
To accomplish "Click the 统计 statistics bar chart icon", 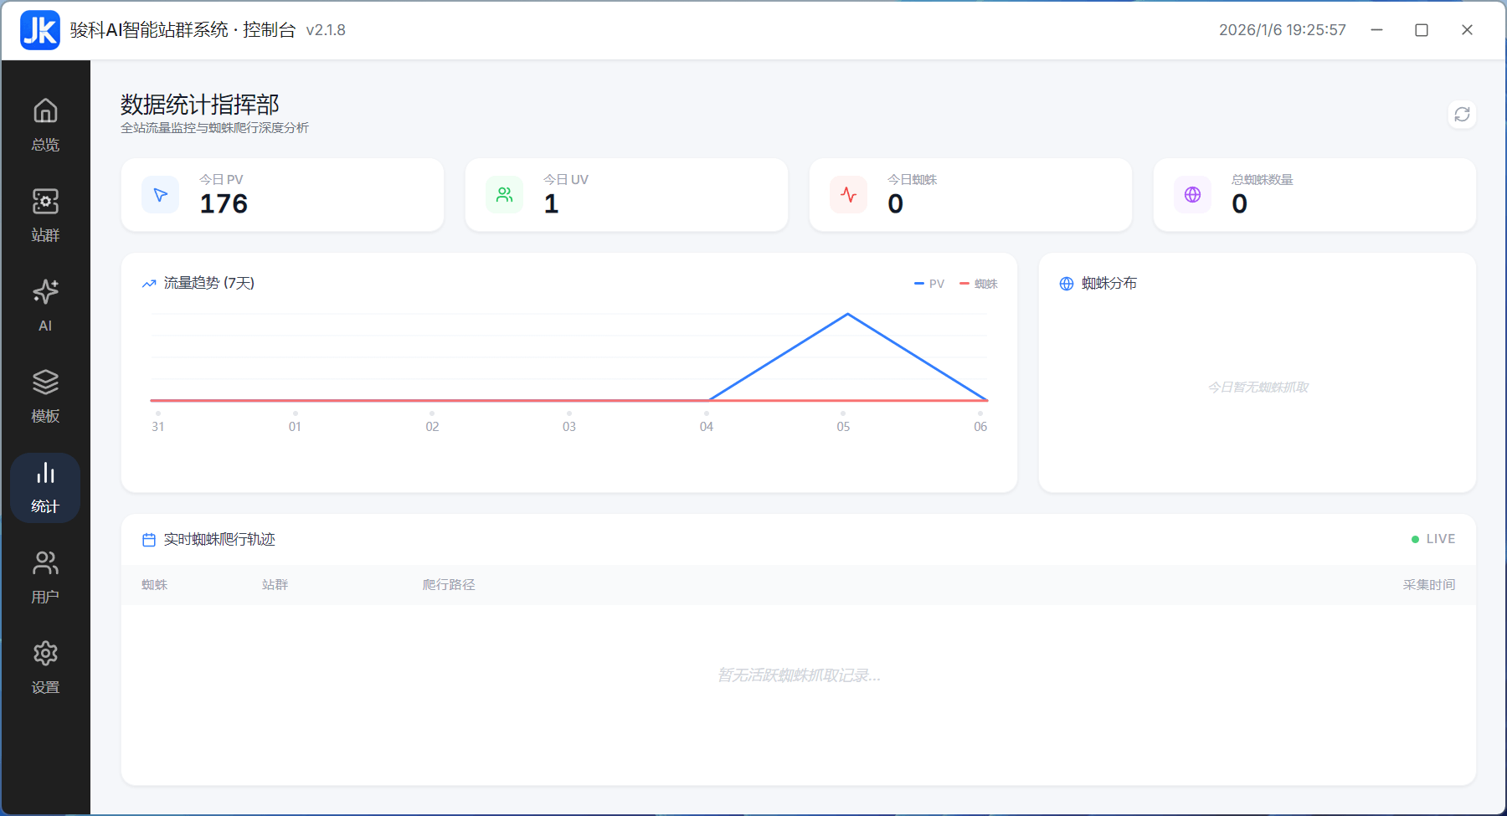I will pos(45,487).
